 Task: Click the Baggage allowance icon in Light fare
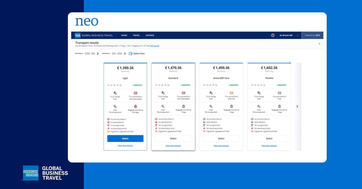pos(135,106)
